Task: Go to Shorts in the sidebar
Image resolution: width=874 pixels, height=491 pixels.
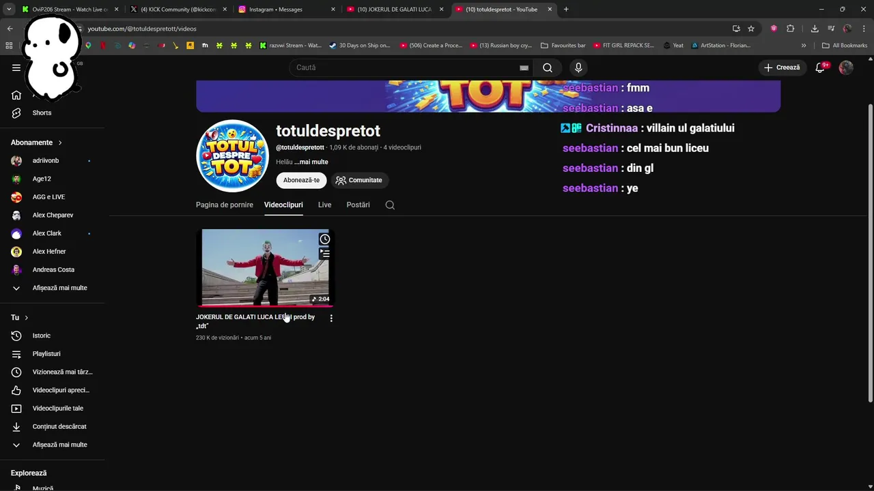Action: (x=42, y=113)
